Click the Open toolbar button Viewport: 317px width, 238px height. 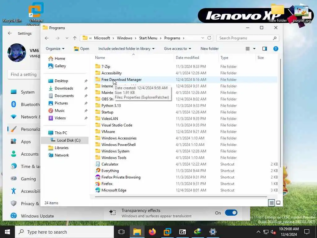point(81,49)
